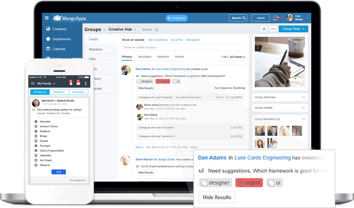Click the magnifier icon in group search
This screenshot has width=354, height=208.
click(x=157, y=30)
